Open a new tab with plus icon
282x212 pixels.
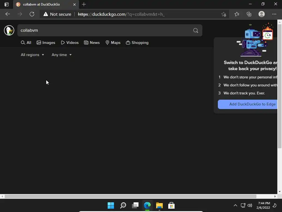84,4
